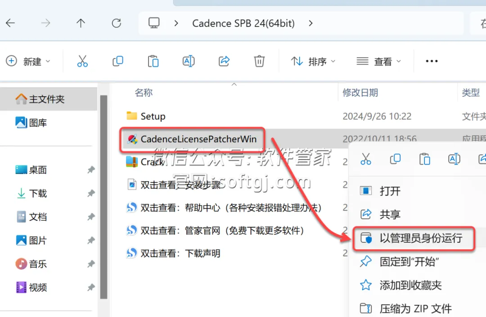486x317 pixels.
Task: Cut via context menu scissors icon
Action: (366, 159)
